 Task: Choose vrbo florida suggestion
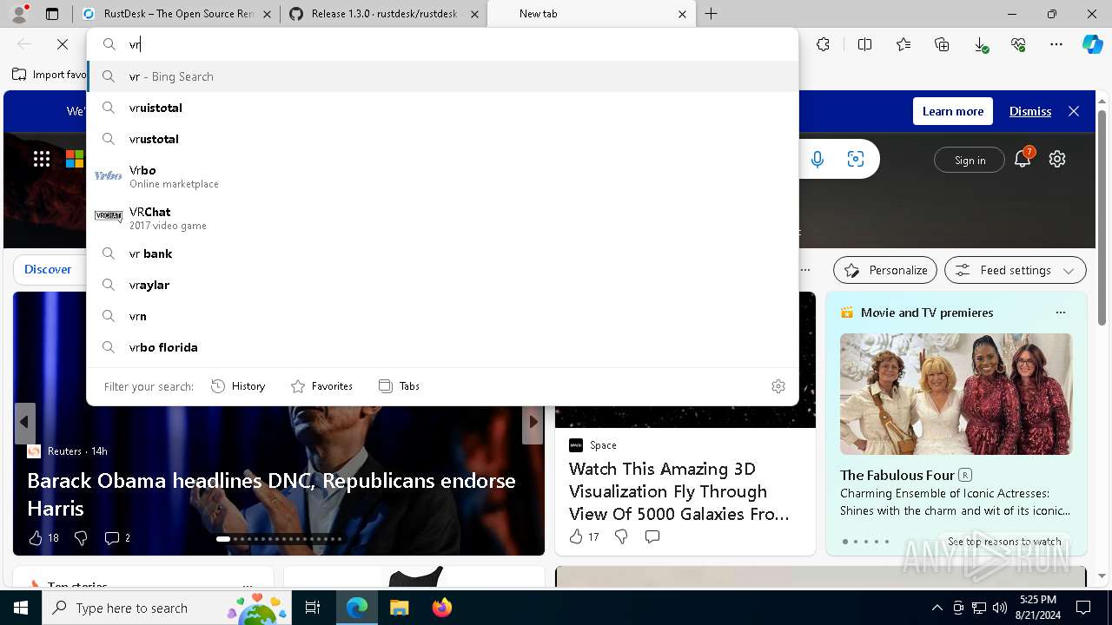point(442,347)
